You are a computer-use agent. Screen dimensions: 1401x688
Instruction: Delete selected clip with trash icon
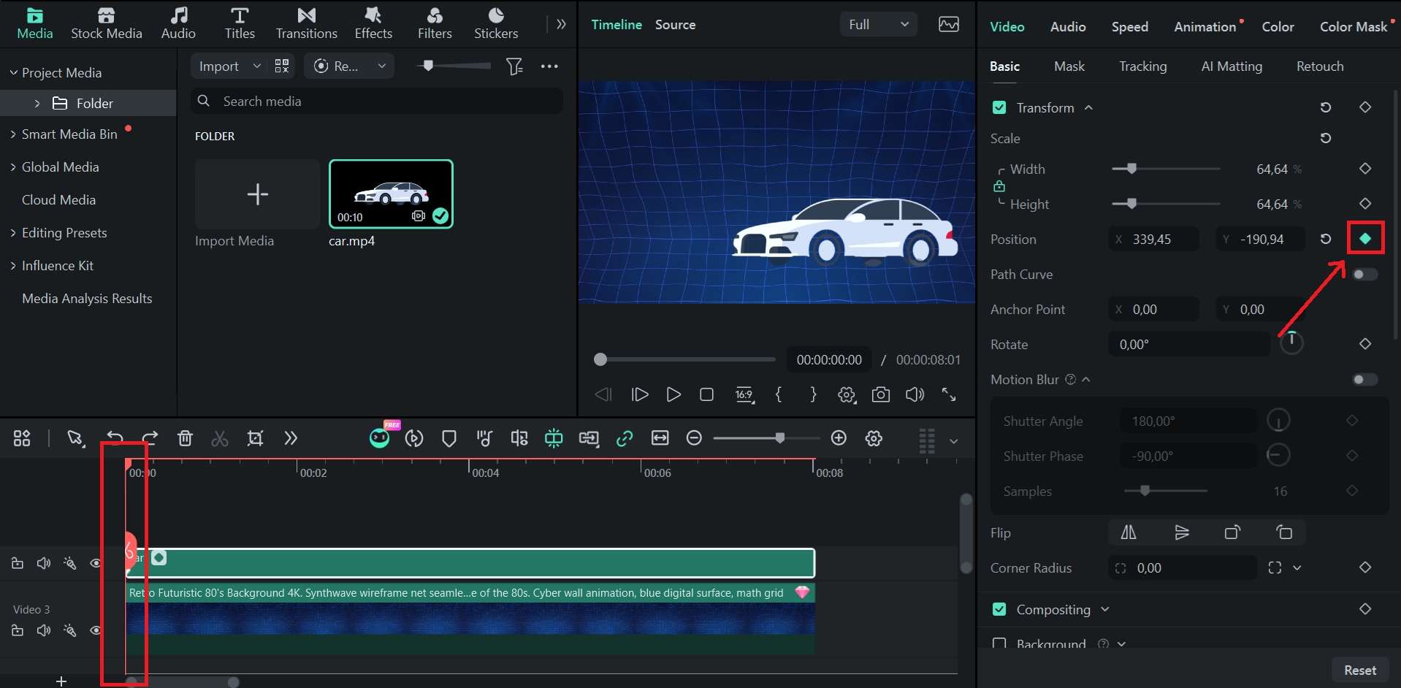[x=185, y=438]
